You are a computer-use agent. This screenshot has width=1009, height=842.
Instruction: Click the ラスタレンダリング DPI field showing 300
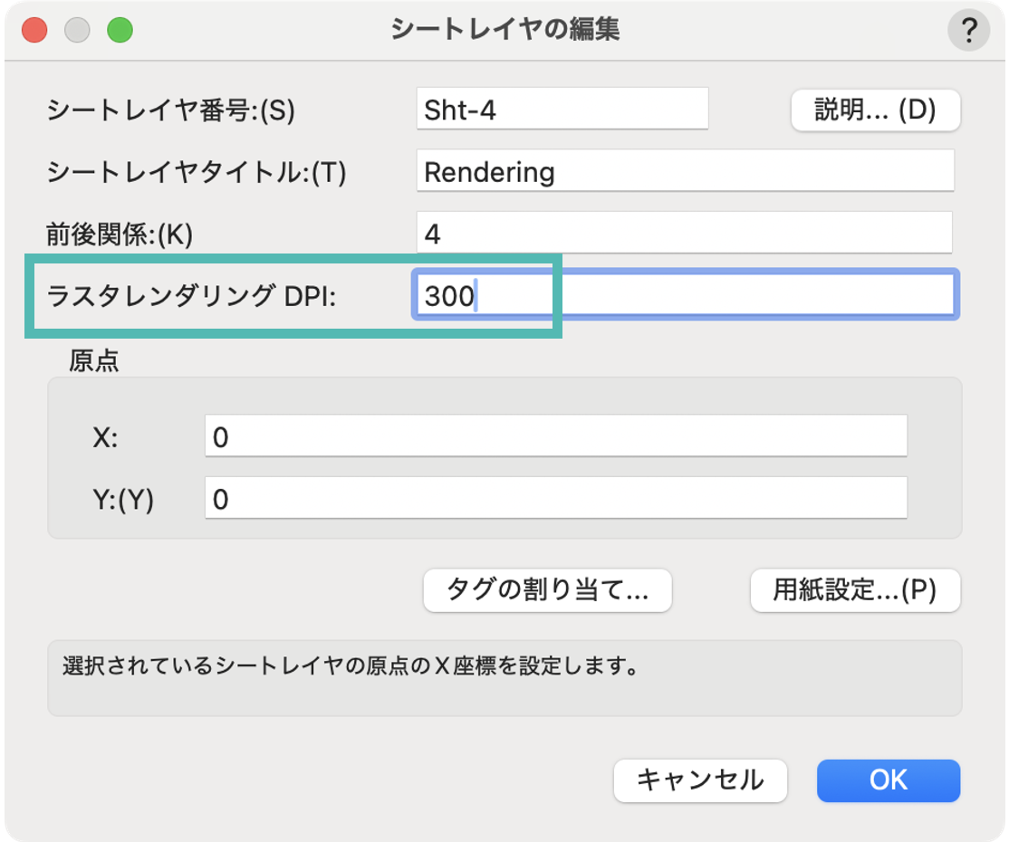tap(686, 295)
